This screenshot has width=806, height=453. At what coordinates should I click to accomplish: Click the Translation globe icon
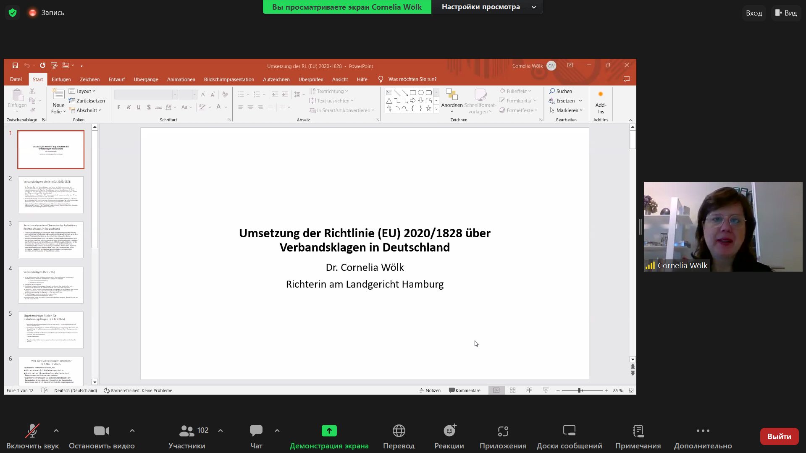(x=399, y=431)
